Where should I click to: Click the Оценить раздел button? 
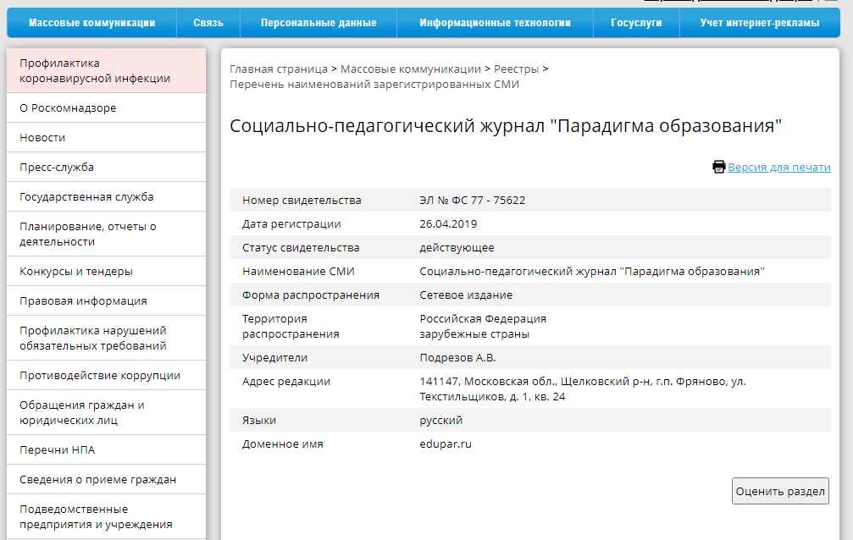[780, 491]
